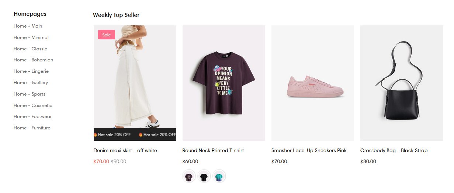Open Home - Minimal from sidebar

(x=31, y=37)
